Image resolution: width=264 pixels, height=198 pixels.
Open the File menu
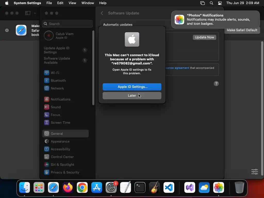click(49, 3)
